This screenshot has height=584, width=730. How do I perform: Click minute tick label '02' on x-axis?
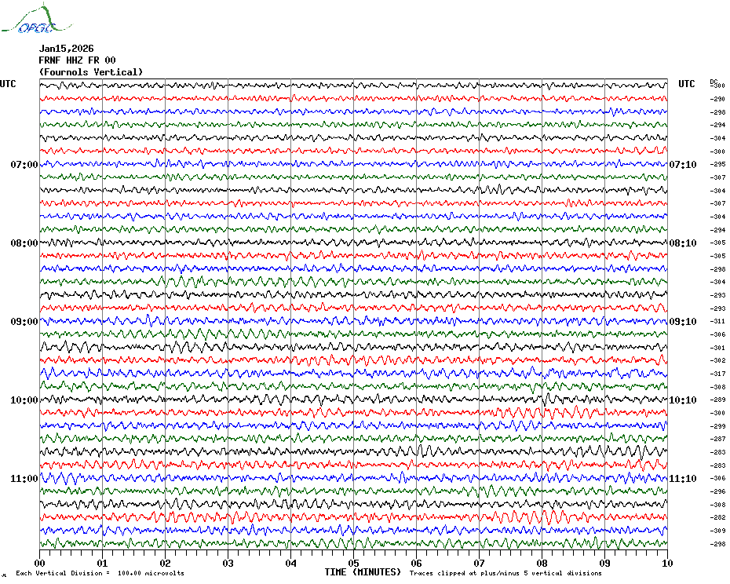click(166, 564)
